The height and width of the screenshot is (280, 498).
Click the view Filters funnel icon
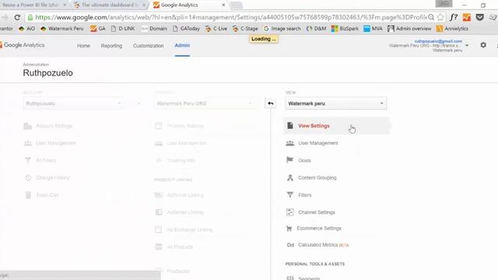(x=290, y=194)
